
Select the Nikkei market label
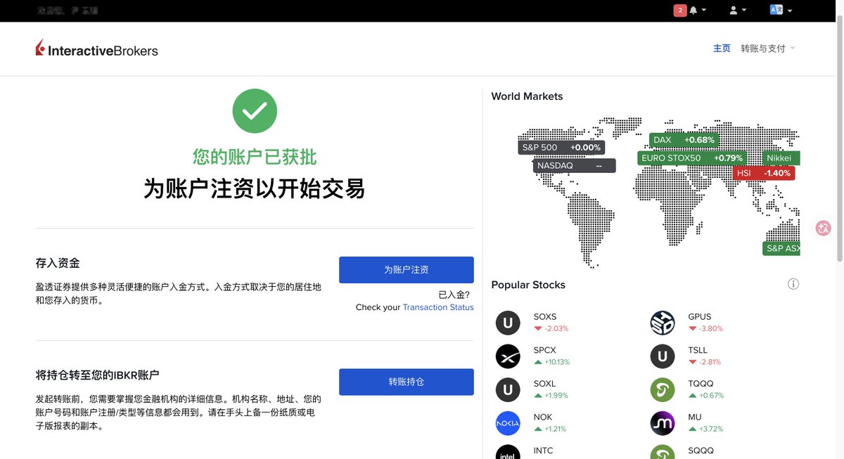(x=781, y=158)
